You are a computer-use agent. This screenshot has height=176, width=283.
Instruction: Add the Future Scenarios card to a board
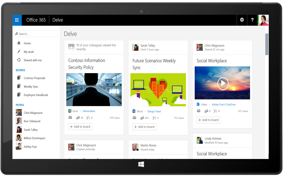[144, 127]
